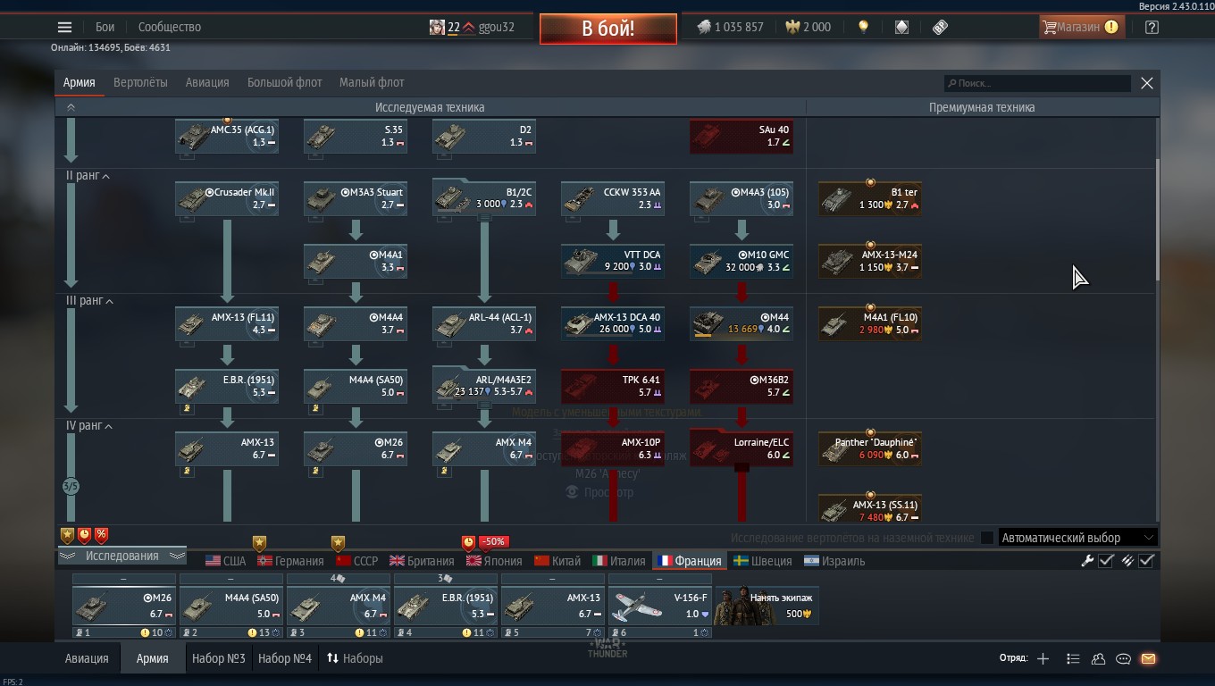Collapse the Исследования panel
1215x686 pixels.
pyautogui.click(x=121, y=556)
